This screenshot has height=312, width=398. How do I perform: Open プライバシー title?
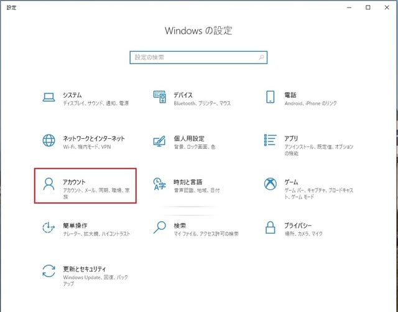(298, 225)
